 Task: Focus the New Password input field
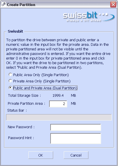(76, 127)
